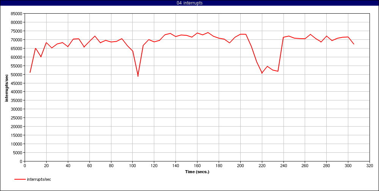
Task: Click the 220 x-axis tick label
Action: pos(262,166)
